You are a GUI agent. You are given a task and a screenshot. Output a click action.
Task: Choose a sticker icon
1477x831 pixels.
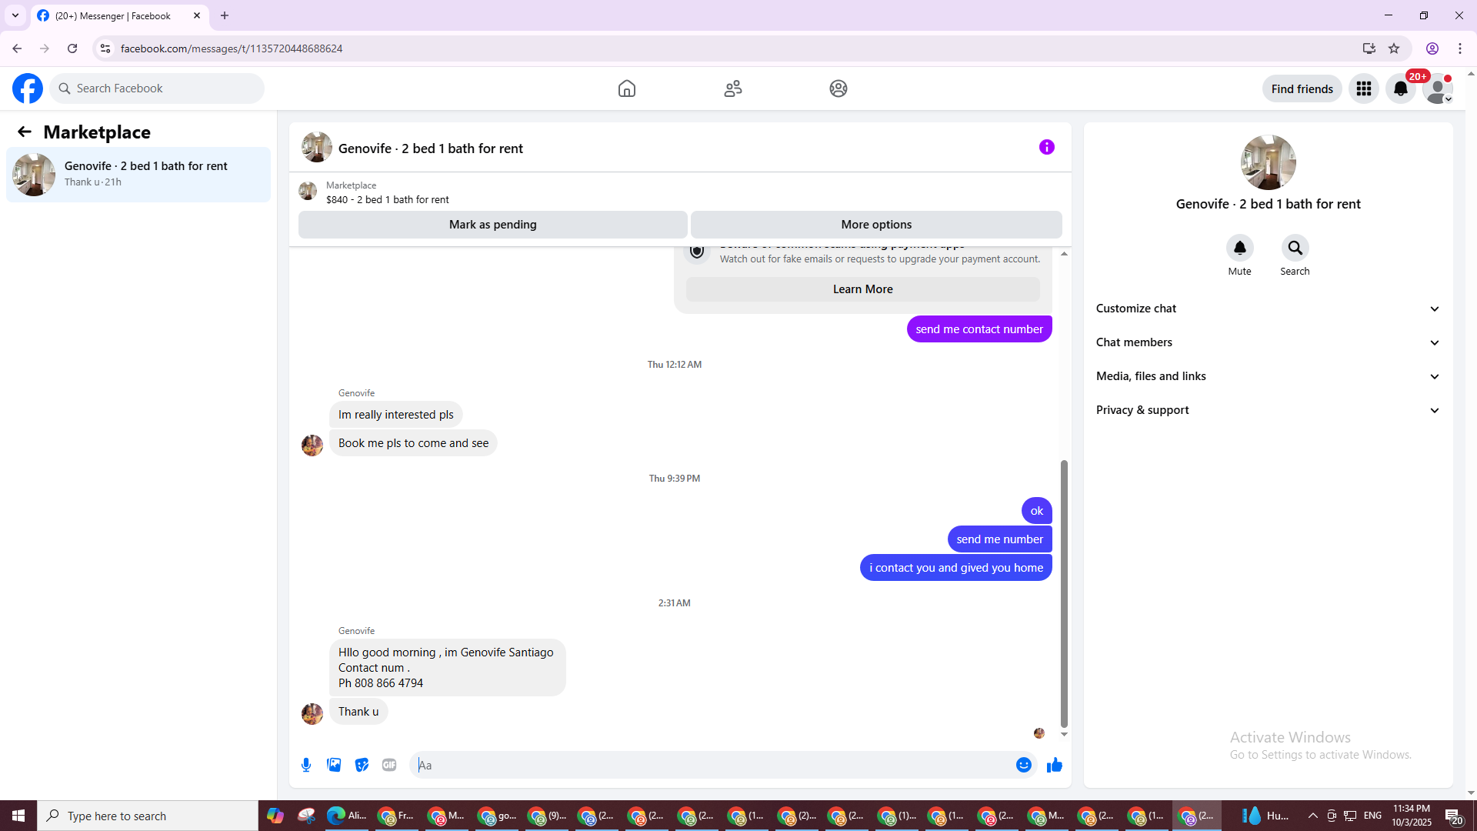point(362,765)
